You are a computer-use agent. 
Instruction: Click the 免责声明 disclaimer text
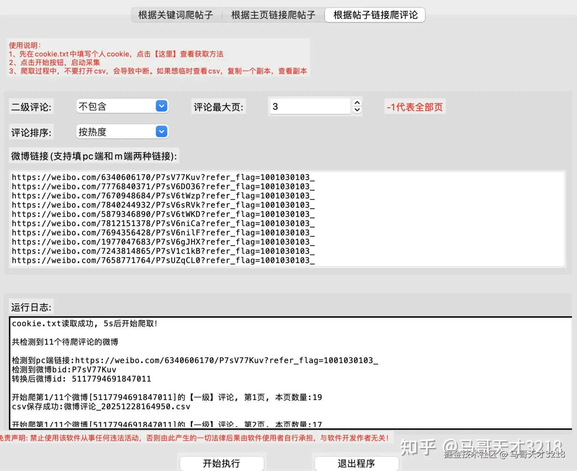coord(195,438)
